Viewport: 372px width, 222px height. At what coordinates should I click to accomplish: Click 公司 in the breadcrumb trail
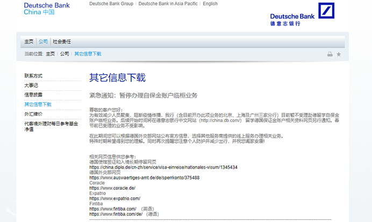pos(65,54)
